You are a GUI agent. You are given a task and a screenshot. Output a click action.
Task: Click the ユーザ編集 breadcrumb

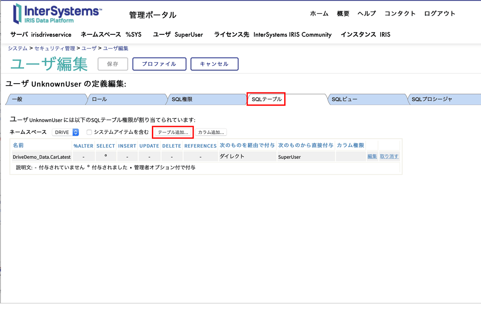tap(116, 48)
